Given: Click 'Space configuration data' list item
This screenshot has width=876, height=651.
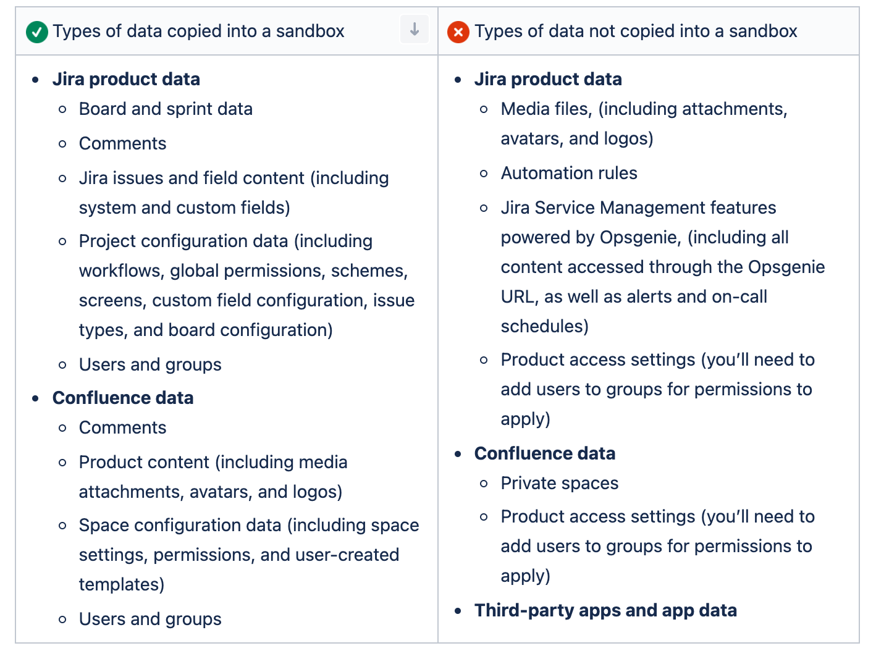Looking at the screenshot, I should tap(249, 555).
